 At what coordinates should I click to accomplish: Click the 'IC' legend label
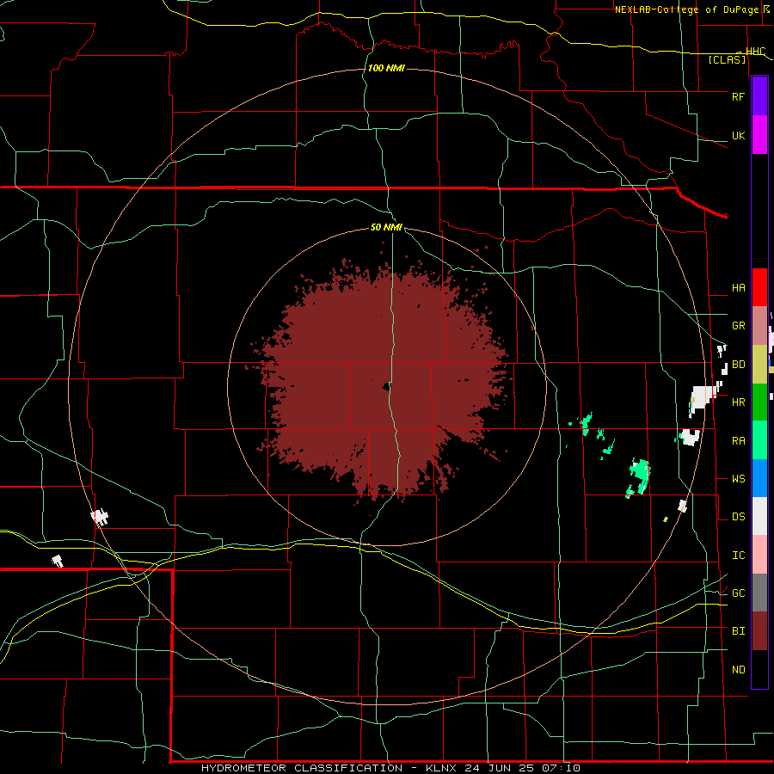(738, 556)
